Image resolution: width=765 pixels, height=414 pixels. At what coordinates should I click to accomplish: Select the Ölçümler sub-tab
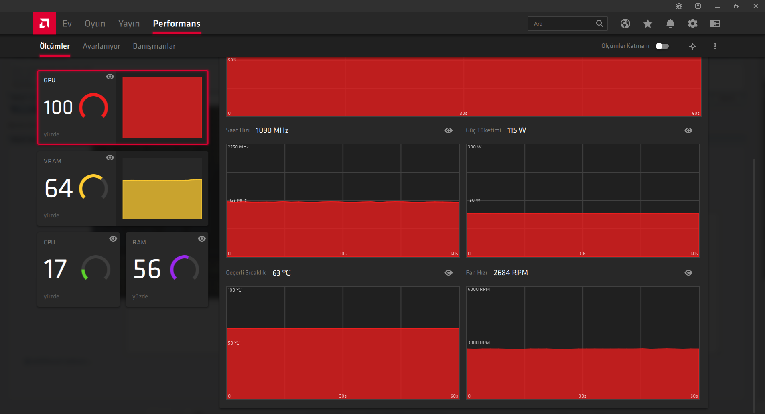(55, 46)
